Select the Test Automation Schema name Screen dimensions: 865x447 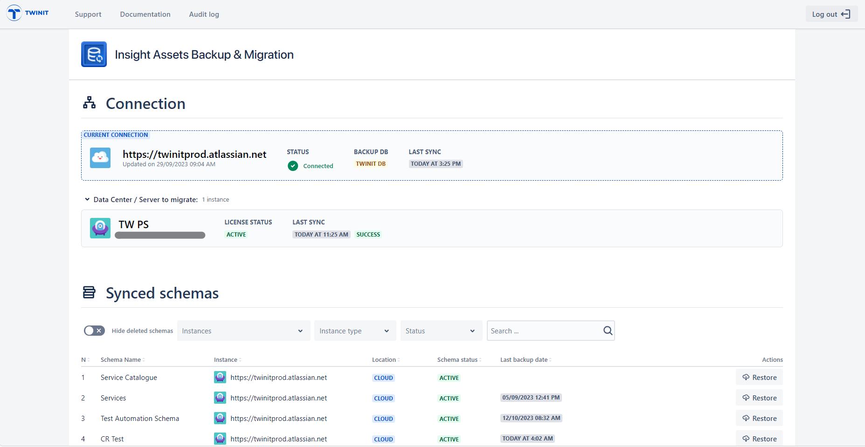(140, 419)
